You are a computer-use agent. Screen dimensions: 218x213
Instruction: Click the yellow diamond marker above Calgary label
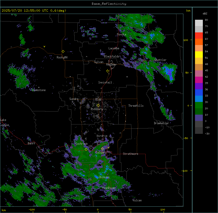pos(102,149)
